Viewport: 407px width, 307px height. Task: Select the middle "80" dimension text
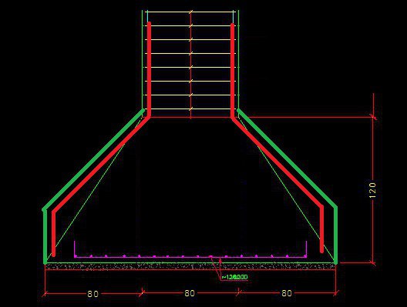pos(190,293)
